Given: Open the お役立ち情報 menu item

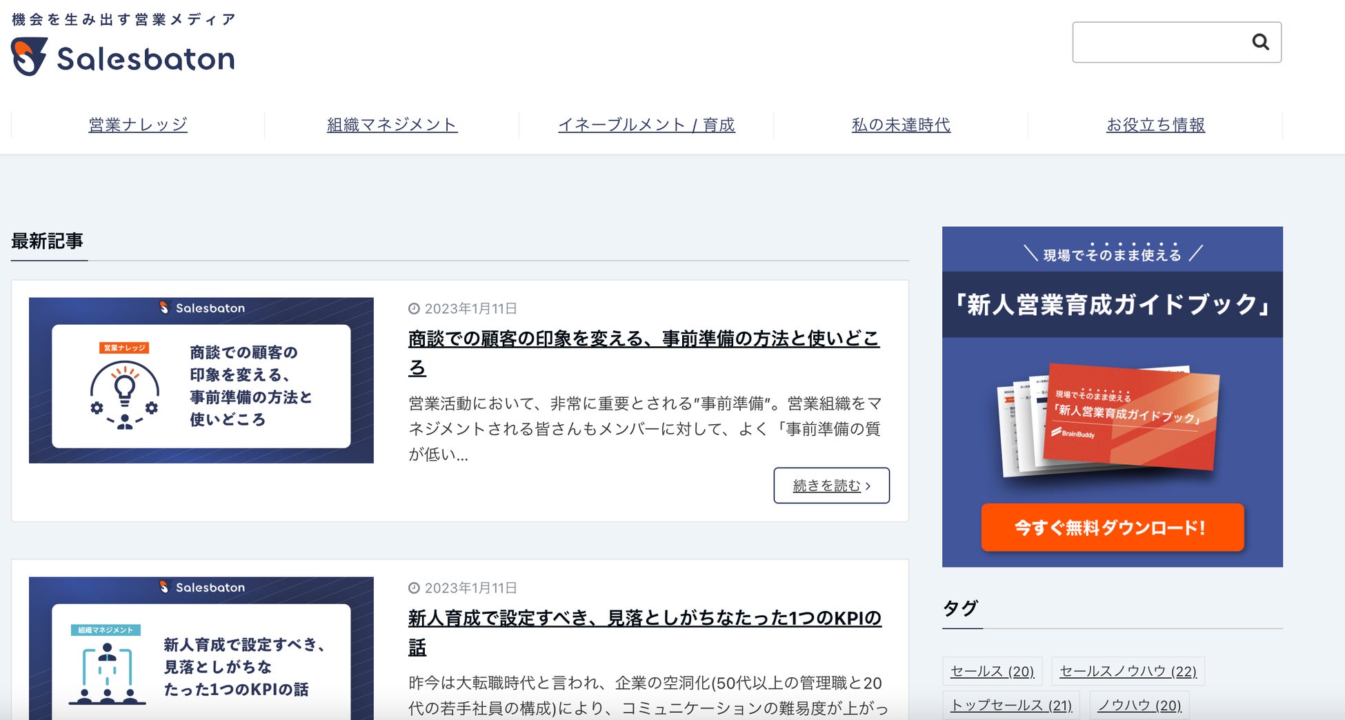Looking at the screenshot, I should pos(1155,125).
